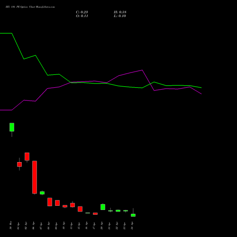Select the red candle for 09 Apr
The image size is (237, 237).
click(57, 203)
